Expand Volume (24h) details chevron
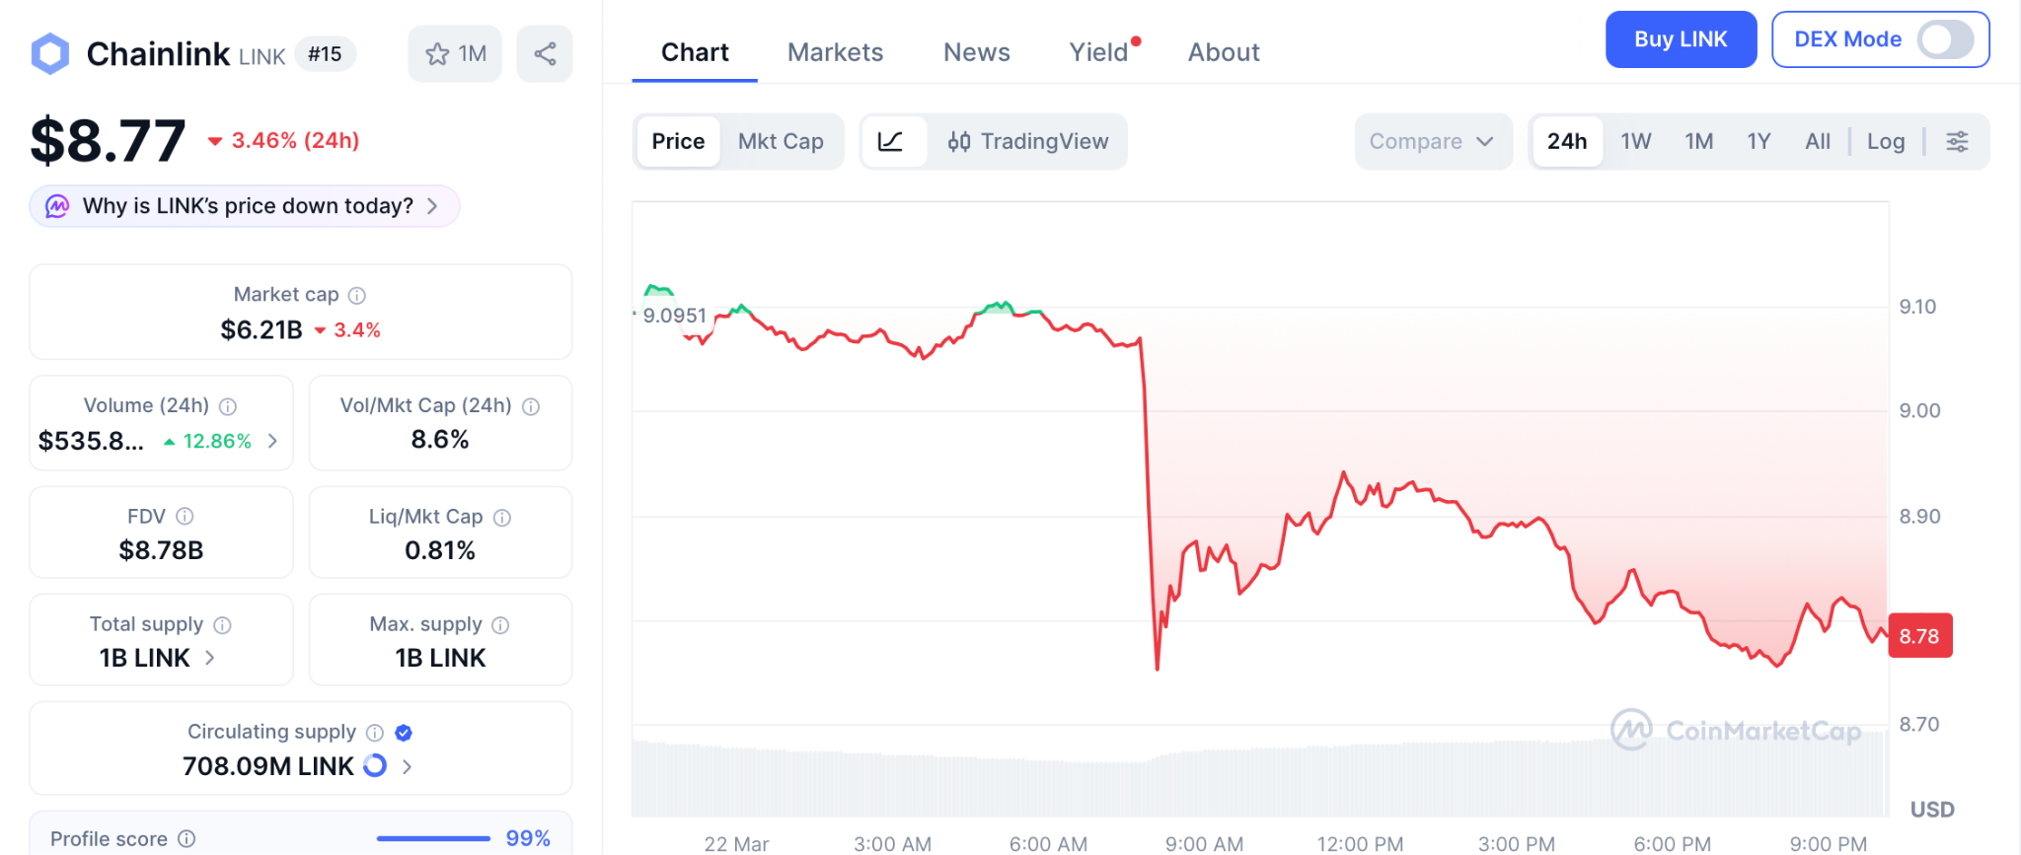 273,441
